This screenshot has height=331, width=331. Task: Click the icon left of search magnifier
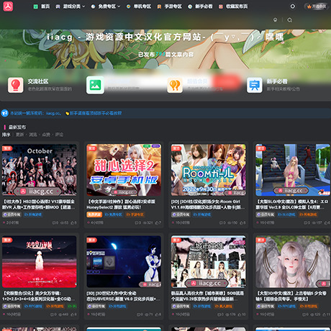tap(276, 20)
